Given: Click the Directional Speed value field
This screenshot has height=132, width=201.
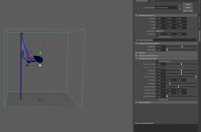Looking at the screenshot, I should [x=161, y=77].
